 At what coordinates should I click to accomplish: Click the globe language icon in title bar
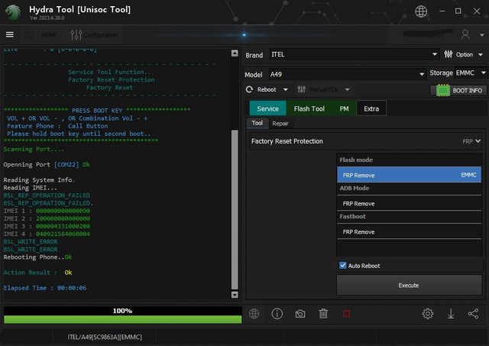(x=421, y=11)
